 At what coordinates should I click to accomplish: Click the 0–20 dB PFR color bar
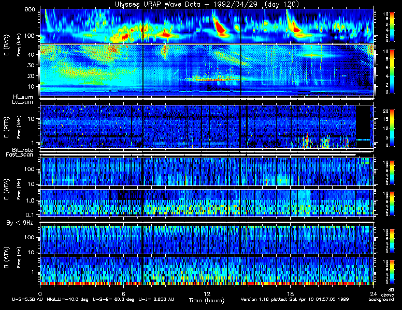[392, 128]
